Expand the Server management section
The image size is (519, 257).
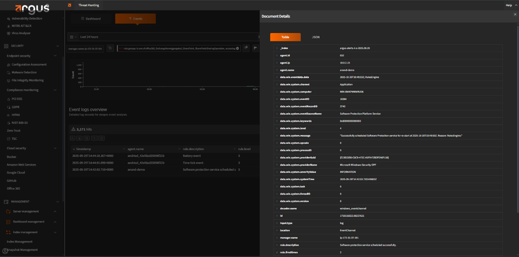(x=55, y=211)
